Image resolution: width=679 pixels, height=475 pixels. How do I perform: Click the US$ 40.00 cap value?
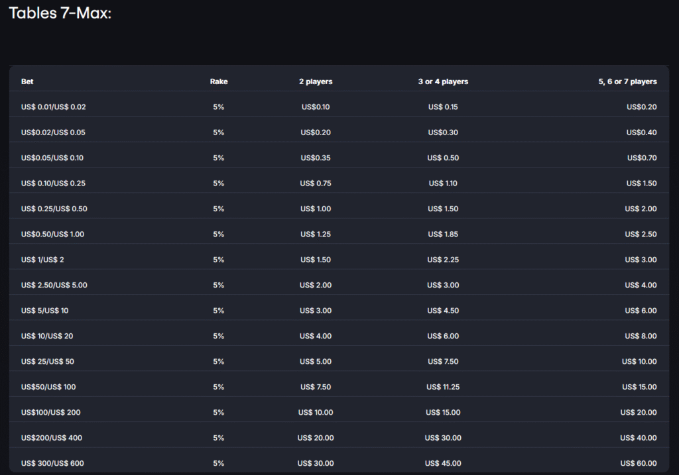pos(639,438)
